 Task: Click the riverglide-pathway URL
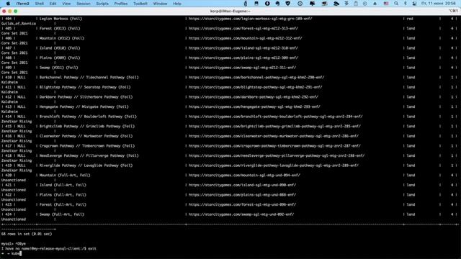pyautogui.click(x=274, y=165)
